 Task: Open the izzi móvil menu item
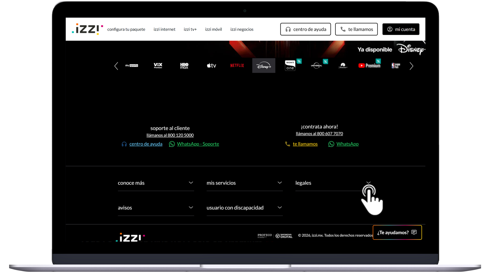214,29
